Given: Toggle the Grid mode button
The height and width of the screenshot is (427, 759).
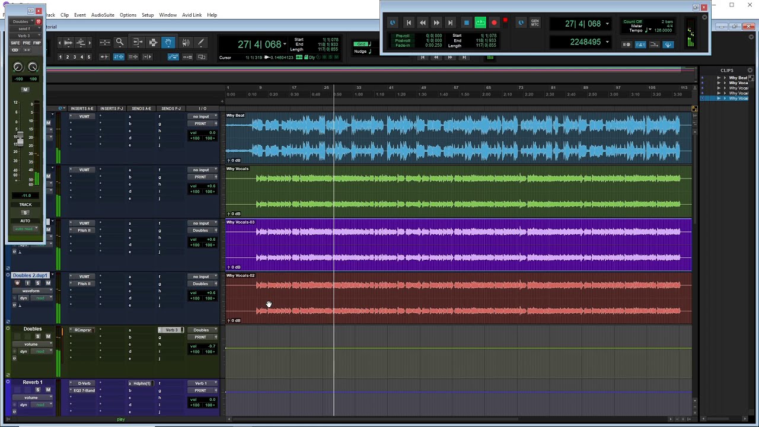Looking at the screenshot, I should [361, 44].
